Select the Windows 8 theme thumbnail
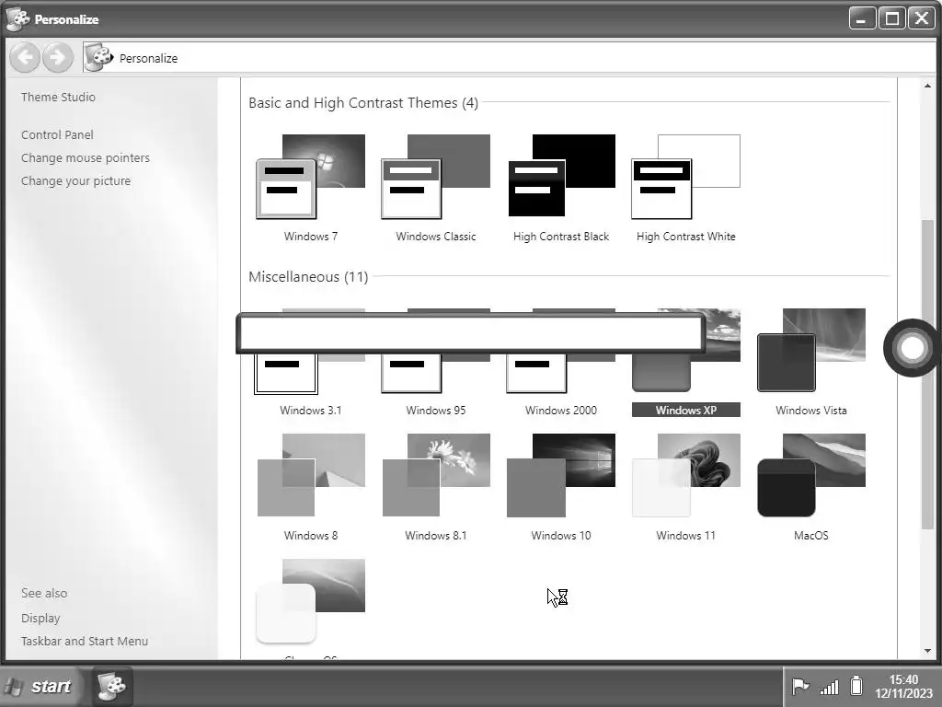Image resolution: width=942 pixels, height=707 pixels. (x=311, y=475)
